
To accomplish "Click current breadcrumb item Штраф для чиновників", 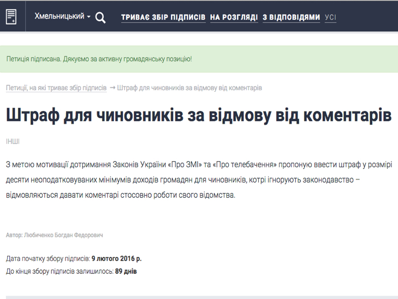I will click(189, 87).
